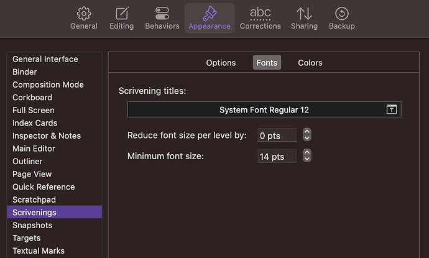Screen dimensions: 429x258
Task: Decrease Minimum font size value
Action: point(307,159)
